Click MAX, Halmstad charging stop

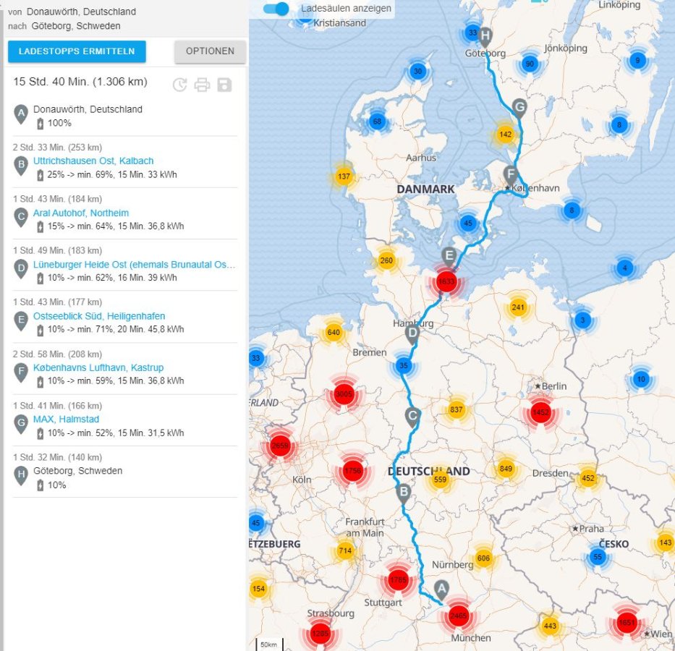[x=66, y=420]
